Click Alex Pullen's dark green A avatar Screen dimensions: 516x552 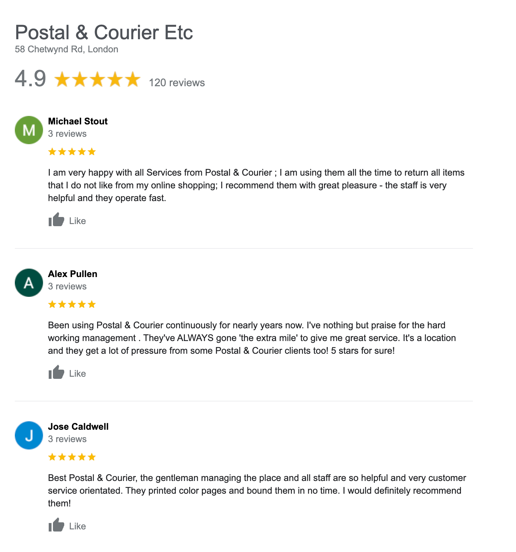coord(29,283)
